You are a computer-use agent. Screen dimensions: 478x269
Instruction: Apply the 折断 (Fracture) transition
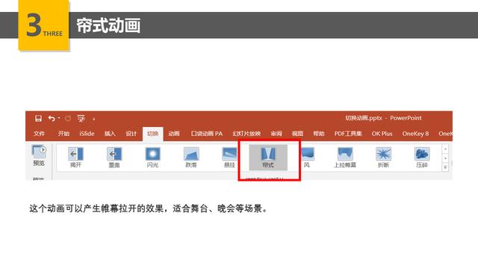coord(383,158)
